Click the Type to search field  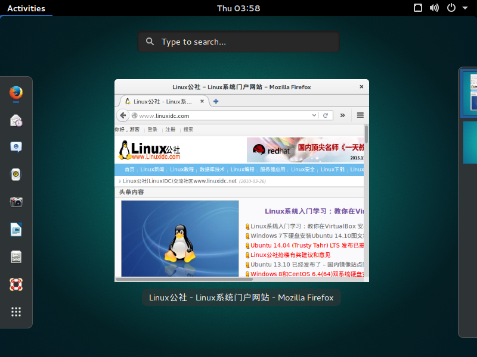pyautogui.click(x=238, y=42)
